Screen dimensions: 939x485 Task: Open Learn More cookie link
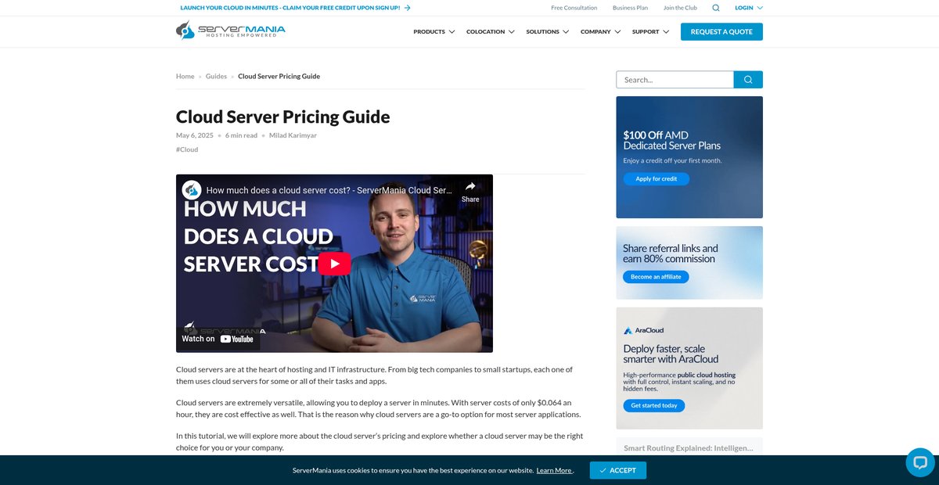pyautogui.click(x=554, y=470)
